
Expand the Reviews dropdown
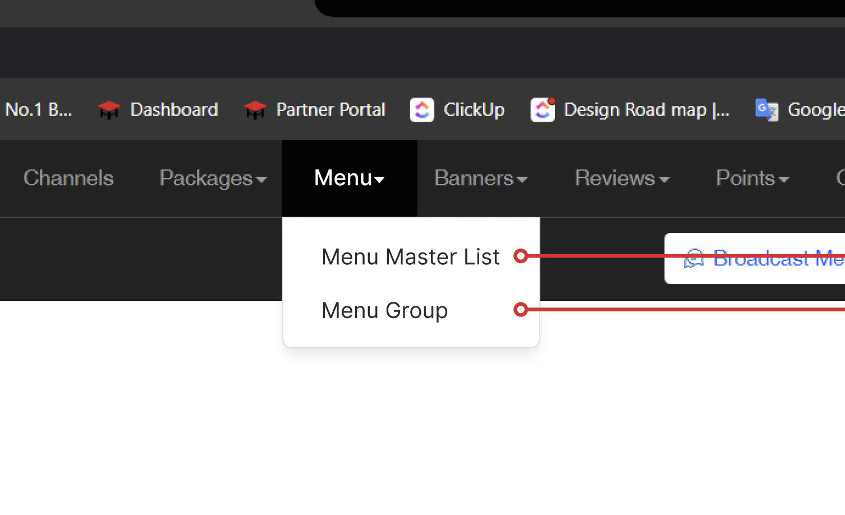point(622,178)
